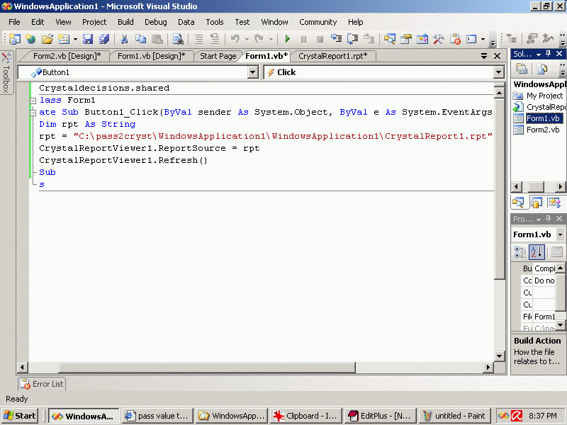Click the Break All pause icon
Screen dimensions: 567x425
tap(304, 39)
